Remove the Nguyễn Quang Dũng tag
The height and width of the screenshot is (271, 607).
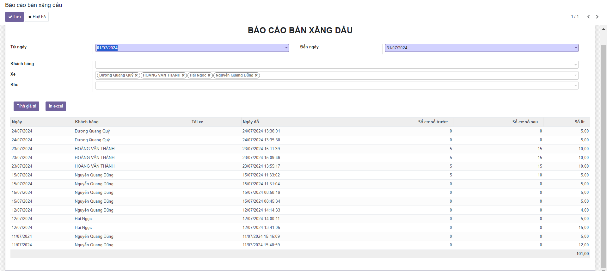click(256, 75)
